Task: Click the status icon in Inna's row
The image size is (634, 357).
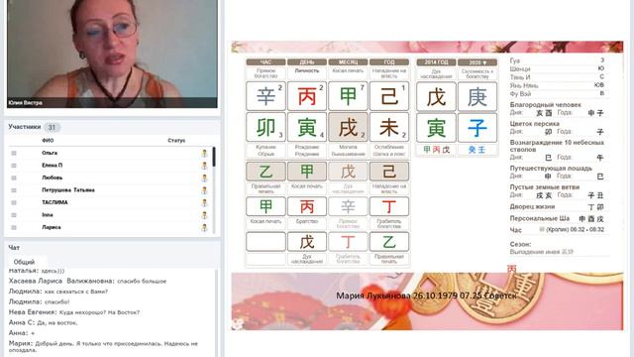Action: (x=204, y=215)
